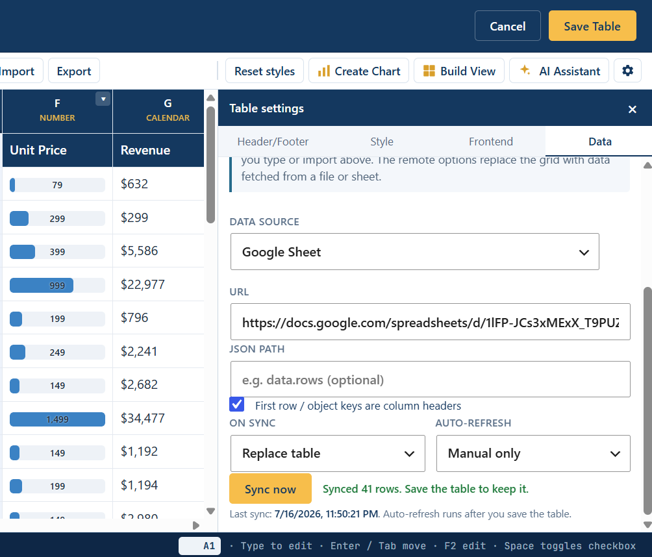Select the $5,586 revenue cell
652x557 pixels.
point(158,251)
